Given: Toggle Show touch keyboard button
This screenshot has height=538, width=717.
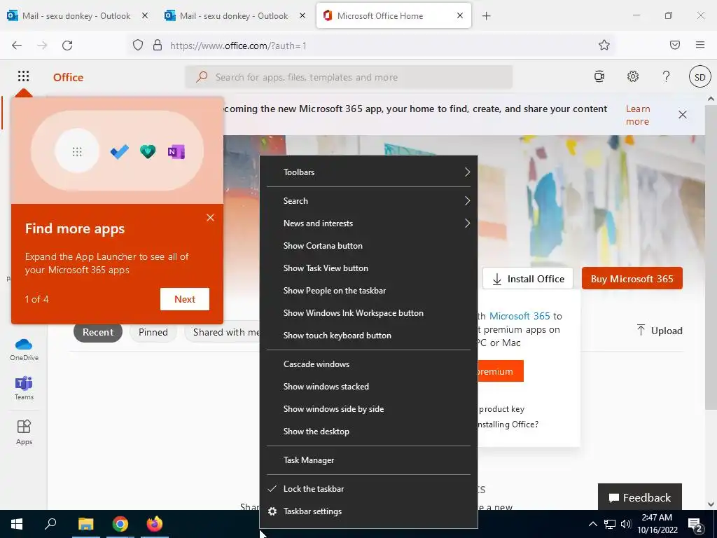Looking at the screenshot, I should point(368,336).
